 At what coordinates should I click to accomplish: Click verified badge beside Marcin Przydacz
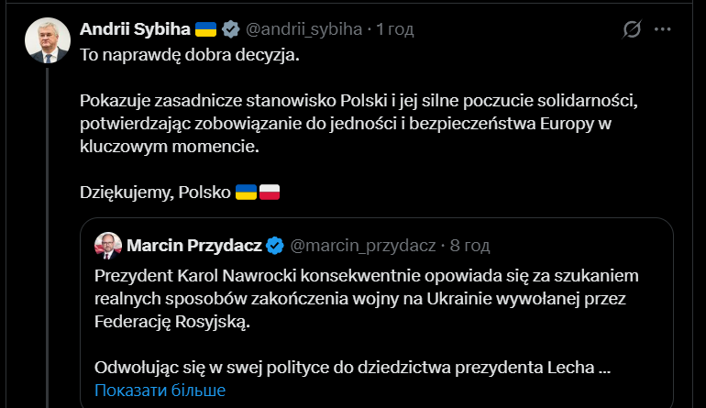(x=275, y=246)
